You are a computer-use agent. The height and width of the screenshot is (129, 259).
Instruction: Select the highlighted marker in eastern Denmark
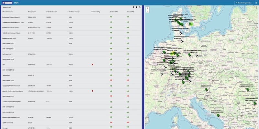tap(190, 24)
